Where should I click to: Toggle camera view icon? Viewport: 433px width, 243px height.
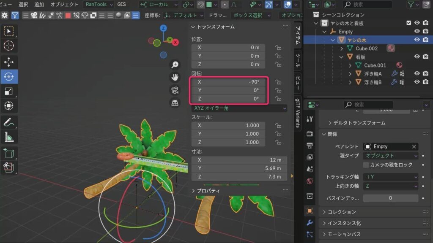click(175, 90)
